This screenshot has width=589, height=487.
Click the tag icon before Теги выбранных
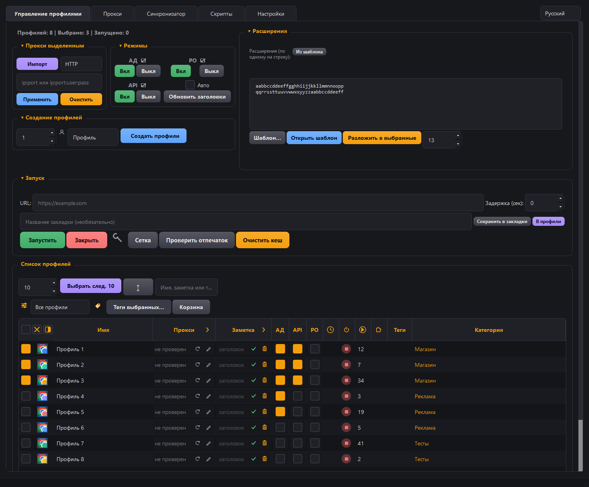tap(98, 306)
